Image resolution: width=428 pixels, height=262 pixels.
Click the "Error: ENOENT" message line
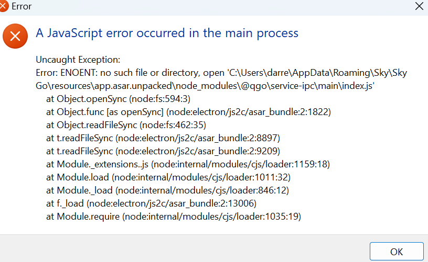(221, 73)
